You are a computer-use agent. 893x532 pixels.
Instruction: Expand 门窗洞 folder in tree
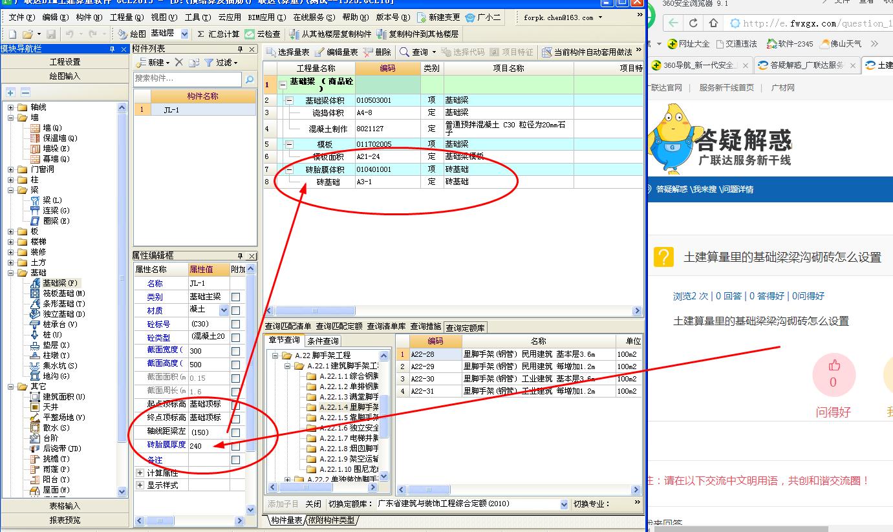[11, 169]
